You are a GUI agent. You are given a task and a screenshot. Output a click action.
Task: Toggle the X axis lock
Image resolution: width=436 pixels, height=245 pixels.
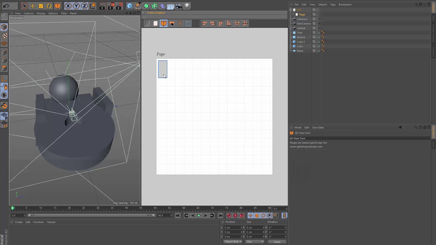(68, 6)
